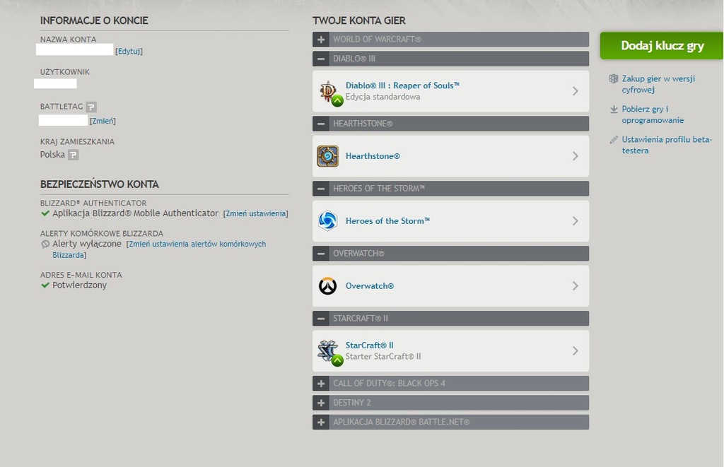
Task: Expand the Call of Duty: Black Ops 4 section
Action: [321, 384]
